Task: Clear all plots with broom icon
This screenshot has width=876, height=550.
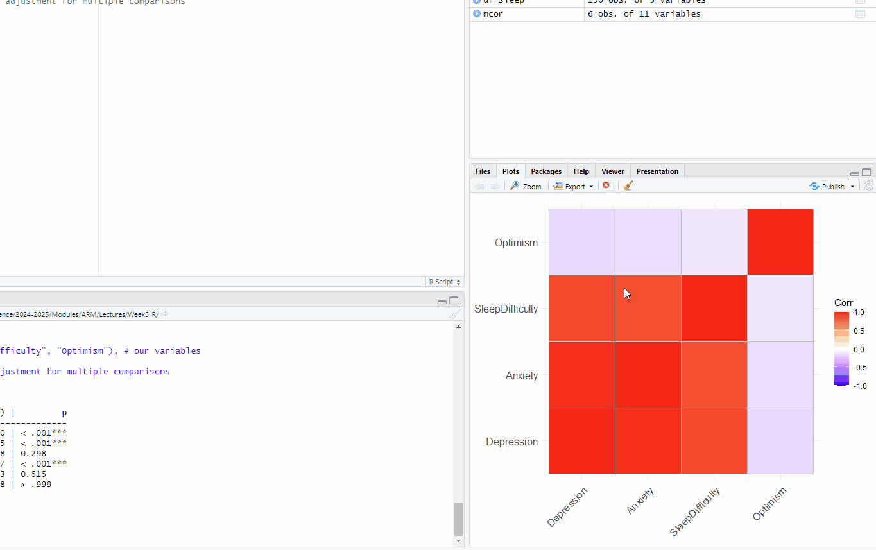Action: (x=628, y=185)
